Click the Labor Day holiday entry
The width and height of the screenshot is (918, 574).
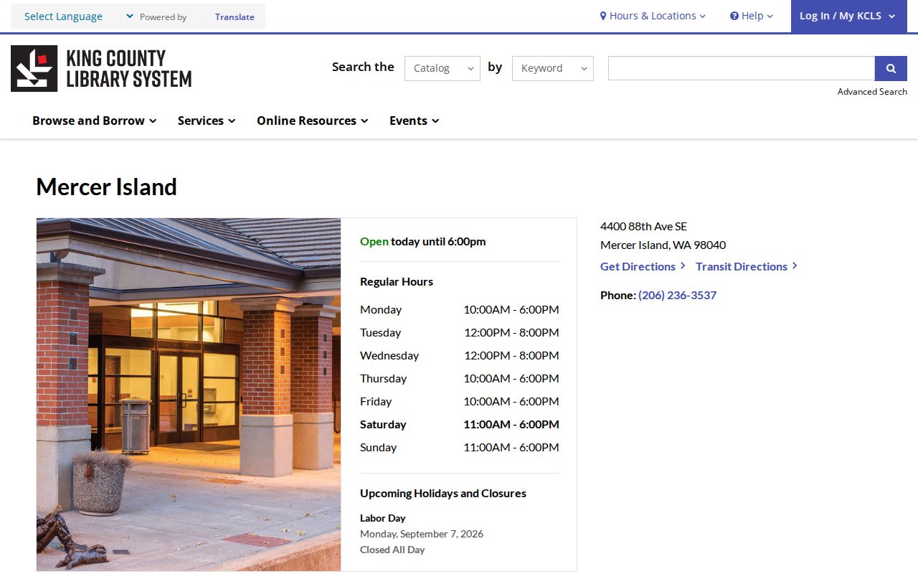click(x=383, y=518)
